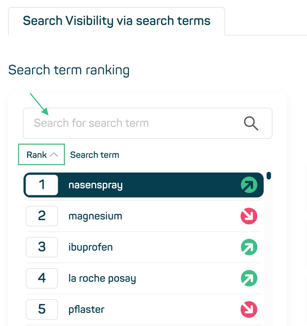
Task: Click the rank badge showing 1
Action: pyautogui.click(x=41, y=185)
